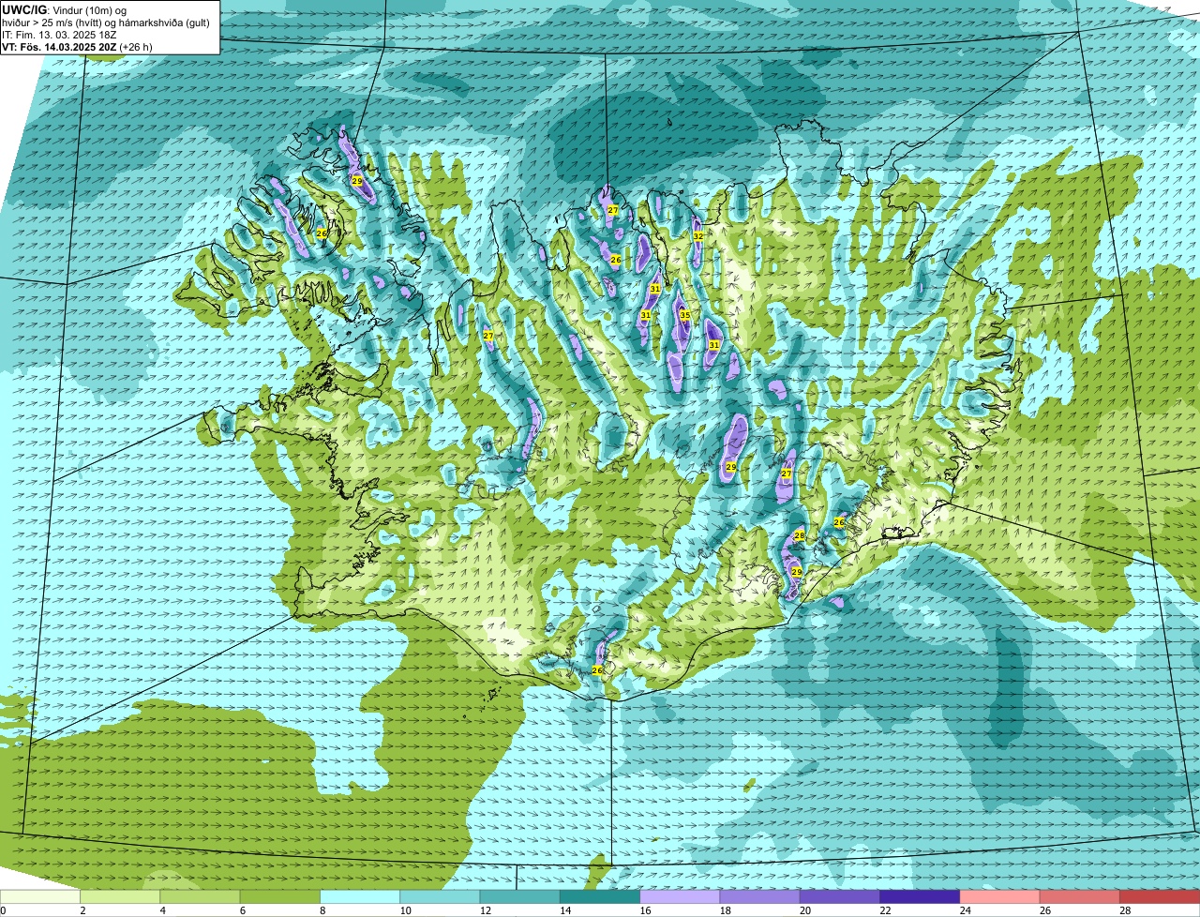The height and width of the screenshot is (917, 1200).
Task: Click the legend tick value "24"
Action: pos(966,910)
